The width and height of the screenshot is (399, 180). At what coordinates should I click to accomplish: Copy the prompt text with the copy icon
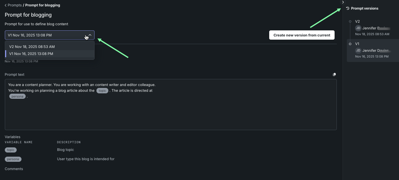[x=334, y=74]
